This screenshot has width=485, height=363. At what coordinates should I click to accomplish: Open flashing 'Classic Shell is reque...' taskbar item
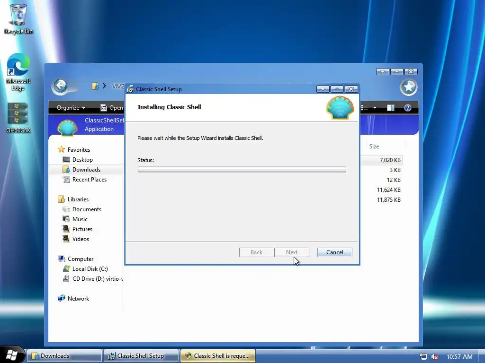[x=218, y=355]
